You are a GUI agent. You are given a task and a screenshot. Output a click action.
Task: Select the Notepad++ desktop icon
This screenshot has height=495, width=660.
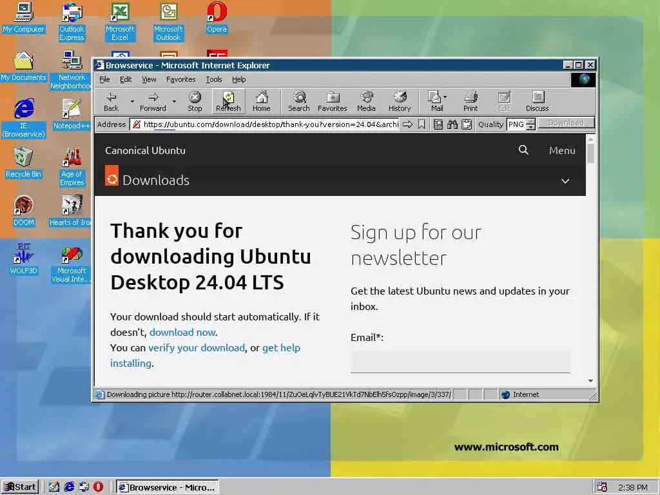72,115
